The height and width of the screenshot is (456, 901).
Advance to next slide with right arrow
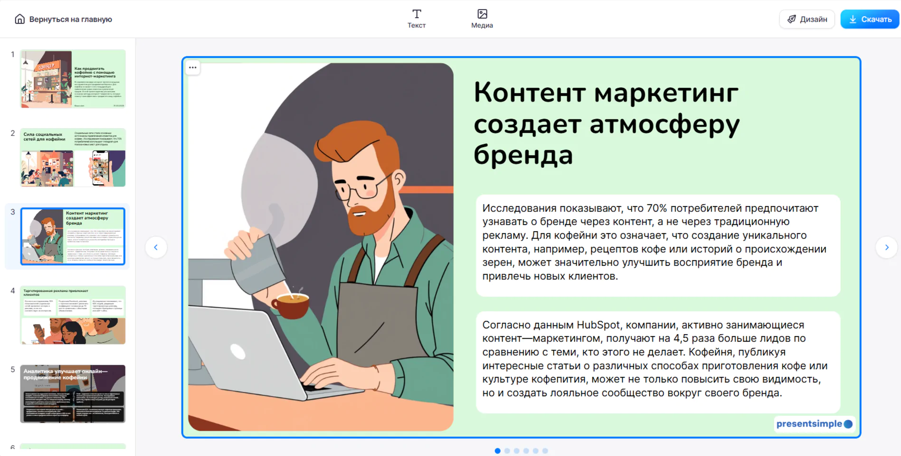pos(886,247)
